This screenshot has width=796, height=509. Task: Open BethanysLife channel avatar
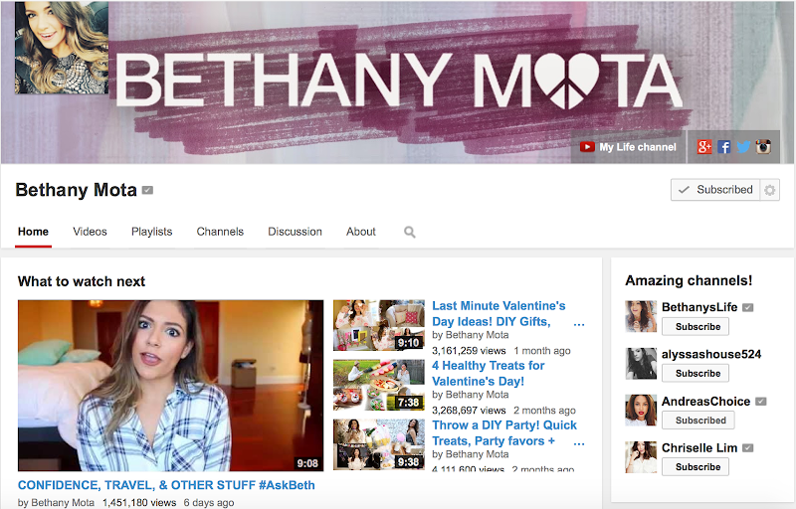[641, 316]
